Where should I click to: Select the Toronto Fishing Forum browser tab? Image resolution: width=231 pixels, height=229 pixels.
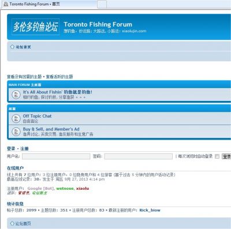click(49, 4)
